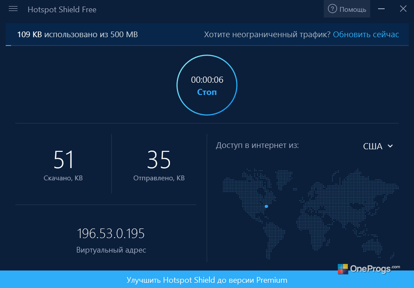414x288 pixels.
Task: Click the Hotspot Shield Free title
Action: point(62,10)
